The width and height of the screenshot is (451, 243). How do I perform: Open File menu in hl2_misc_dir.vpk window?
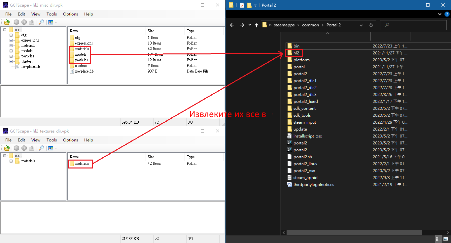click(8, 14)
